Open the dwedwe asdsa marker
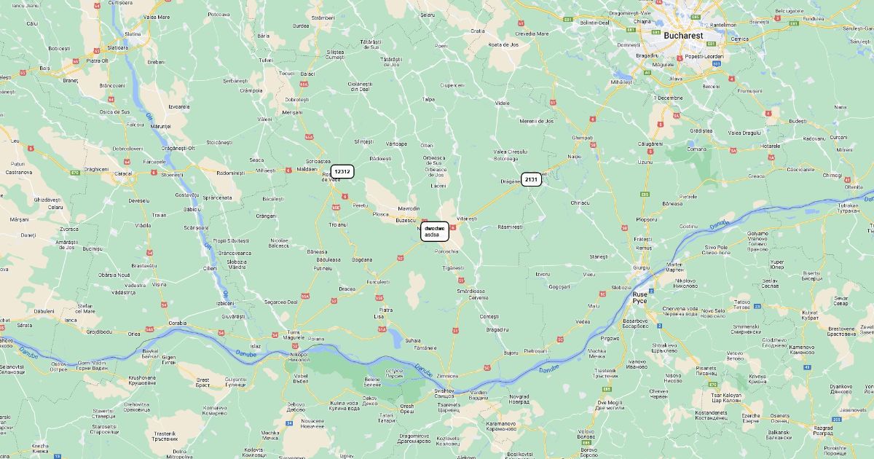The height and width of the screenshot is (459, 874). (x=436, y=232)
